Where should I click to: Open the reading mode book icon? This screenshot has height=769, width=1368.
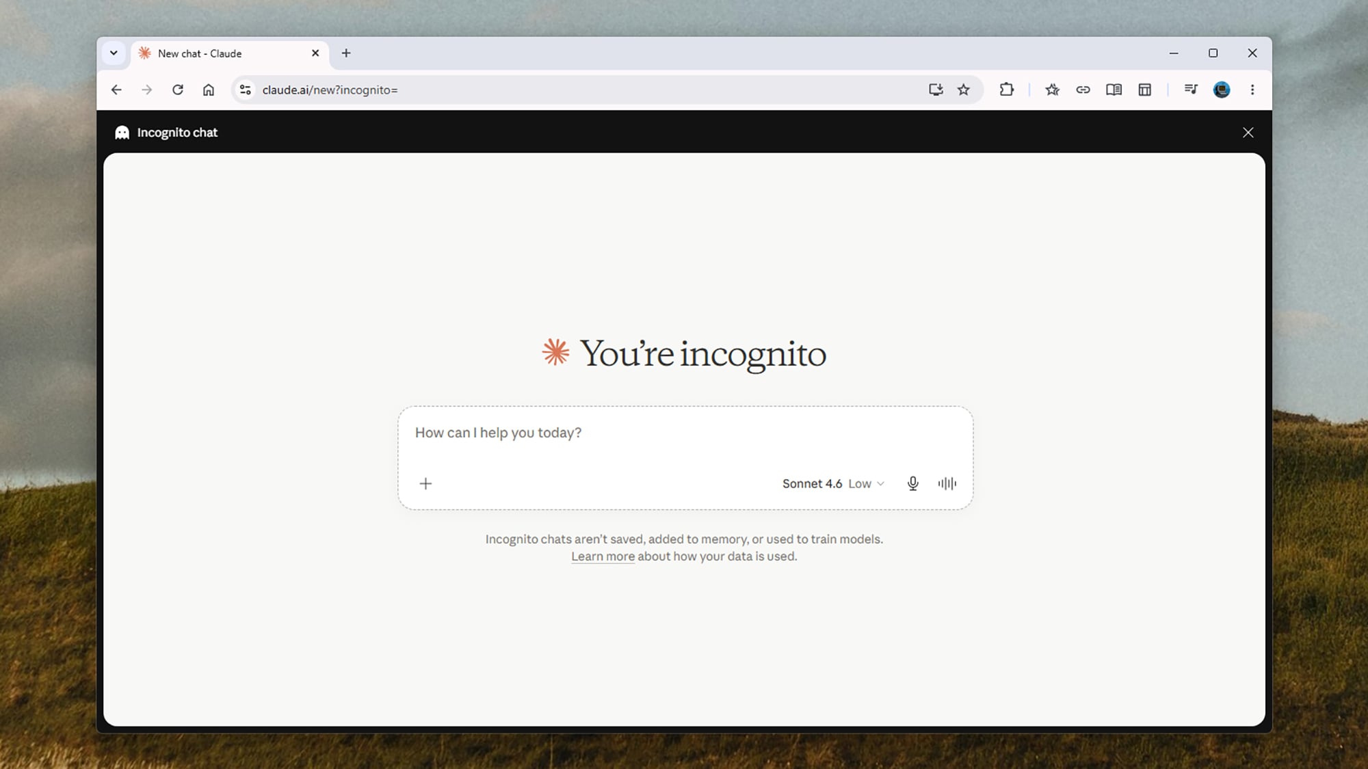1114,90
